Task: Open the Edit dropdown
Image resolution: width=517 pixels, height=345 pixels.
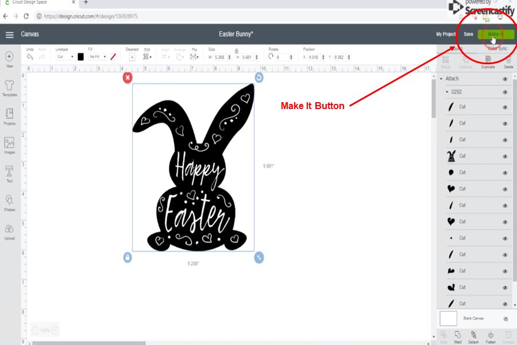Action: pos(147,57)
